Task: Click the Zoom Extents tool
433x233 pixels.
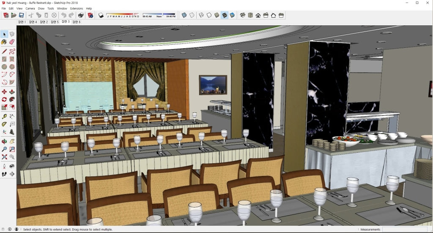Action: (x=4, y=157)
